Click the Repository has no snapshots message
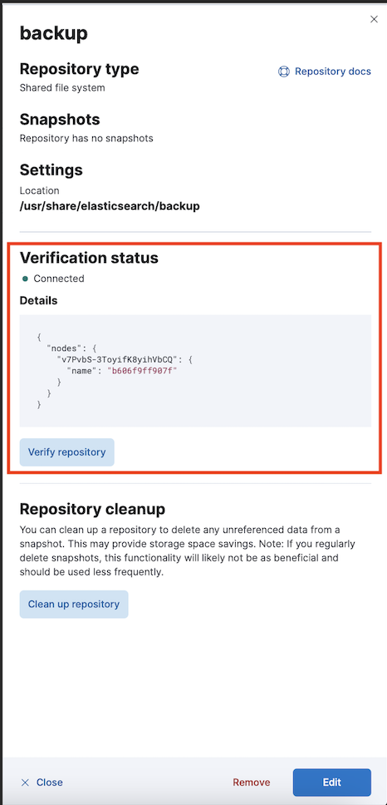This screenshot has height=805, width=387. tap(86, 138)
